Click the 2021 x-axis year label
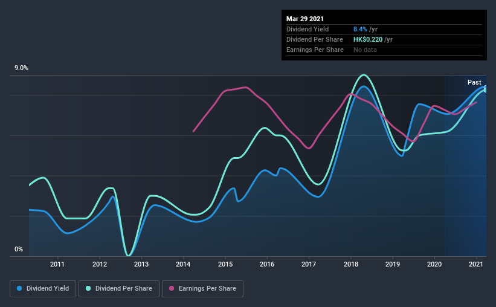The width and height of the screenshot is (496, 307). click(x=476, y=264)
